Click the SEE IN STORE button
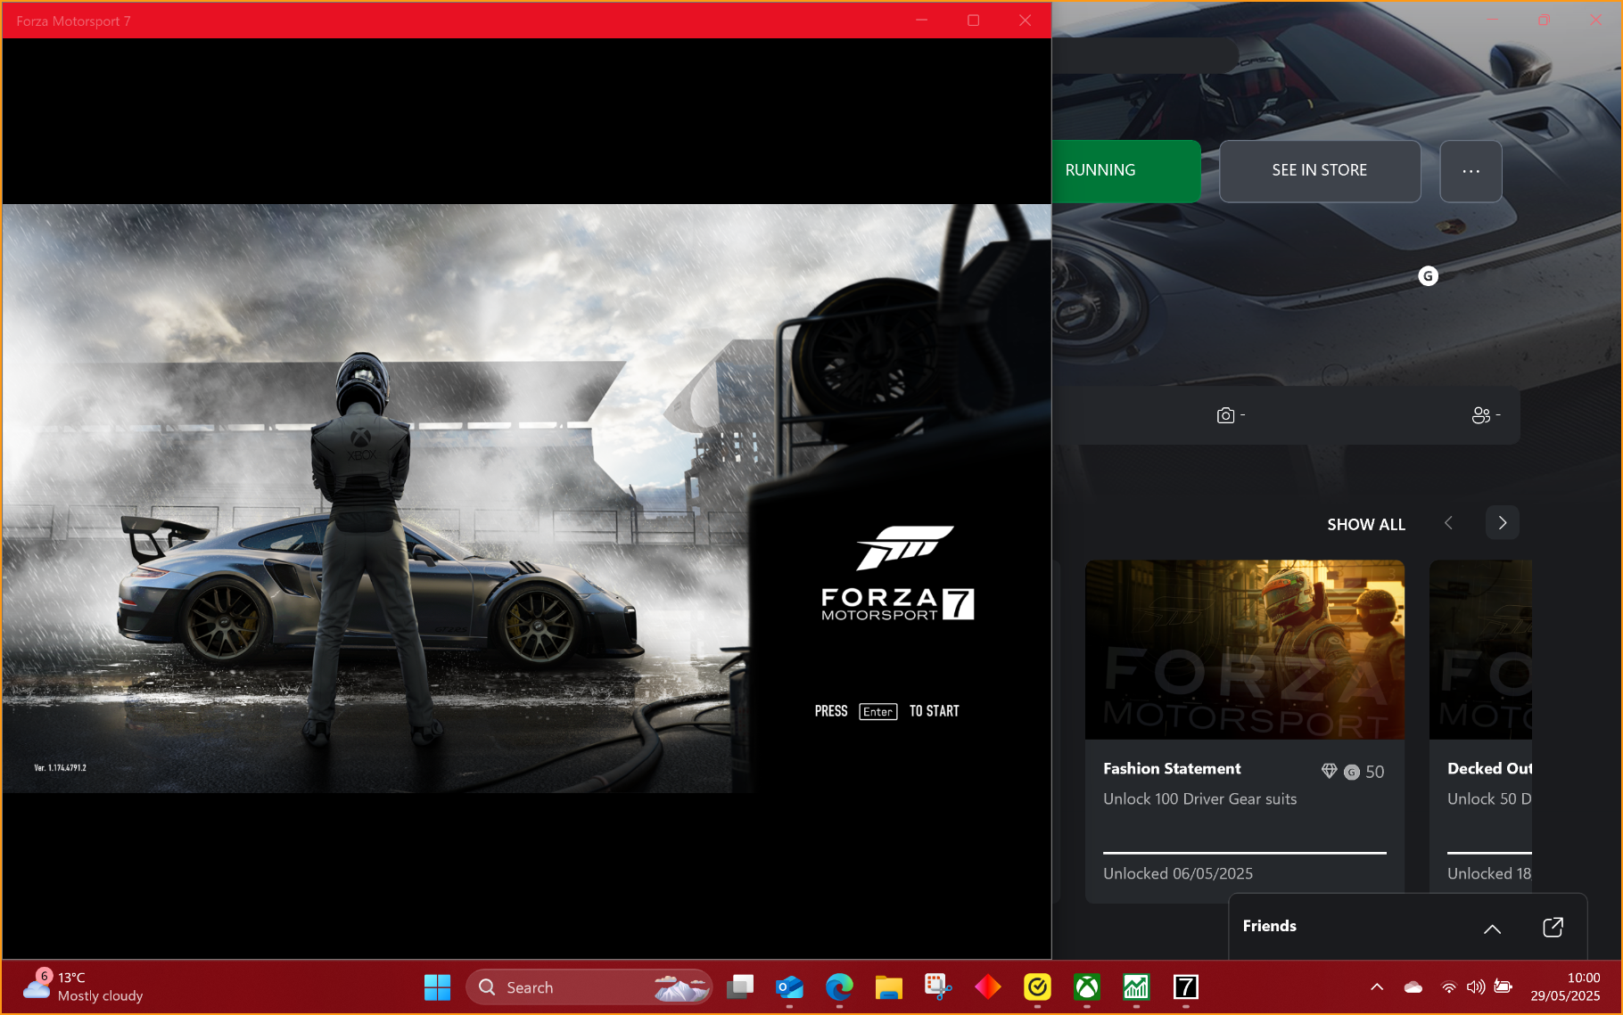This screenshot has height=1015, width=1623. (1320, 171)
